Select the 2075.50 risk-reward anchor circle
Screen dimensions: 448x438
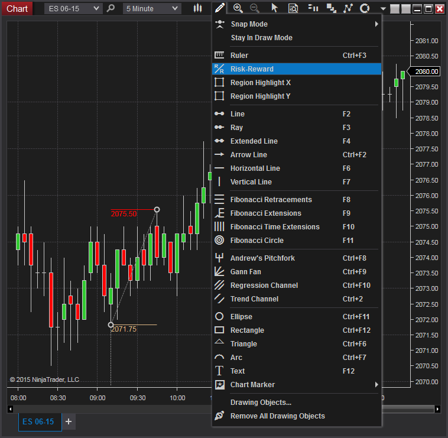click(x=157, y=209)
